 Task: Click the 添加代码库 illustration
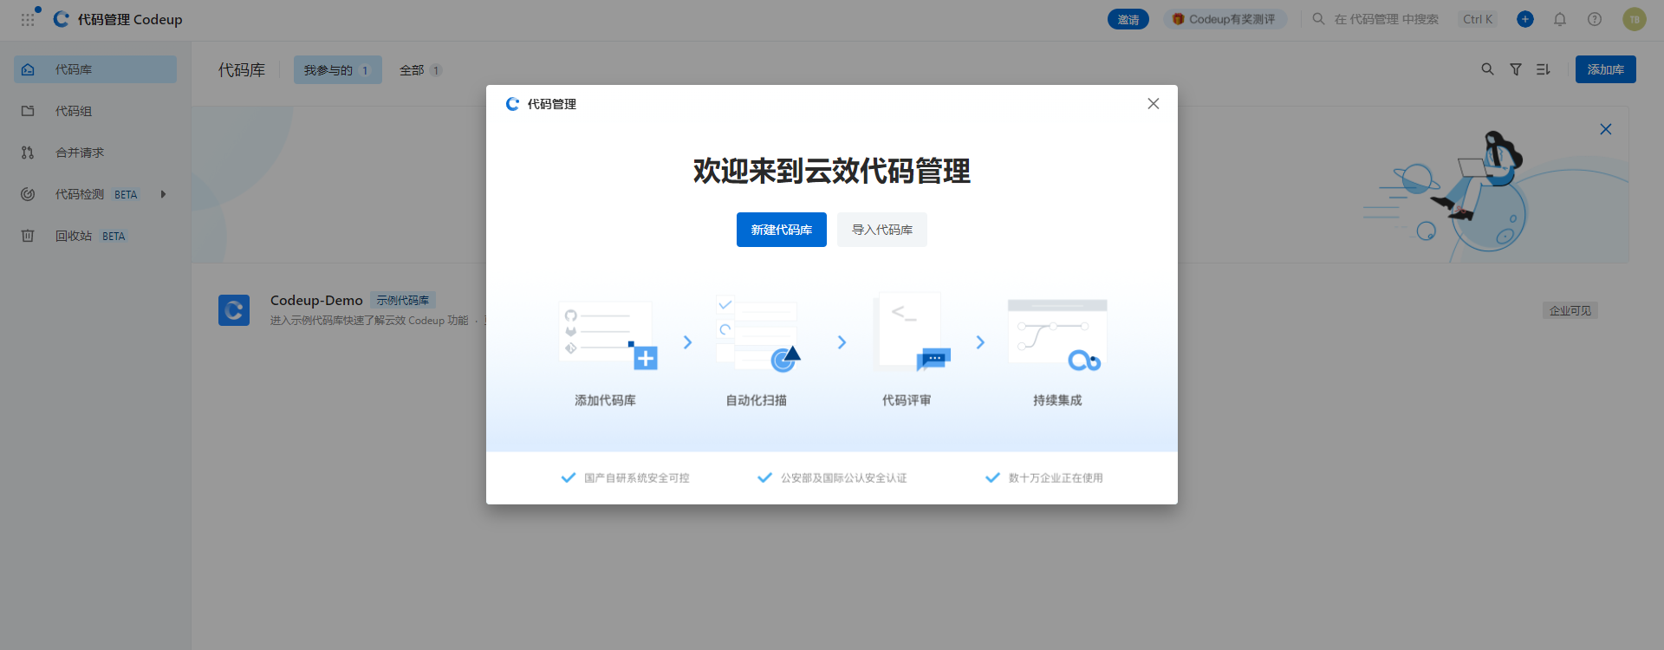[607, 335]
